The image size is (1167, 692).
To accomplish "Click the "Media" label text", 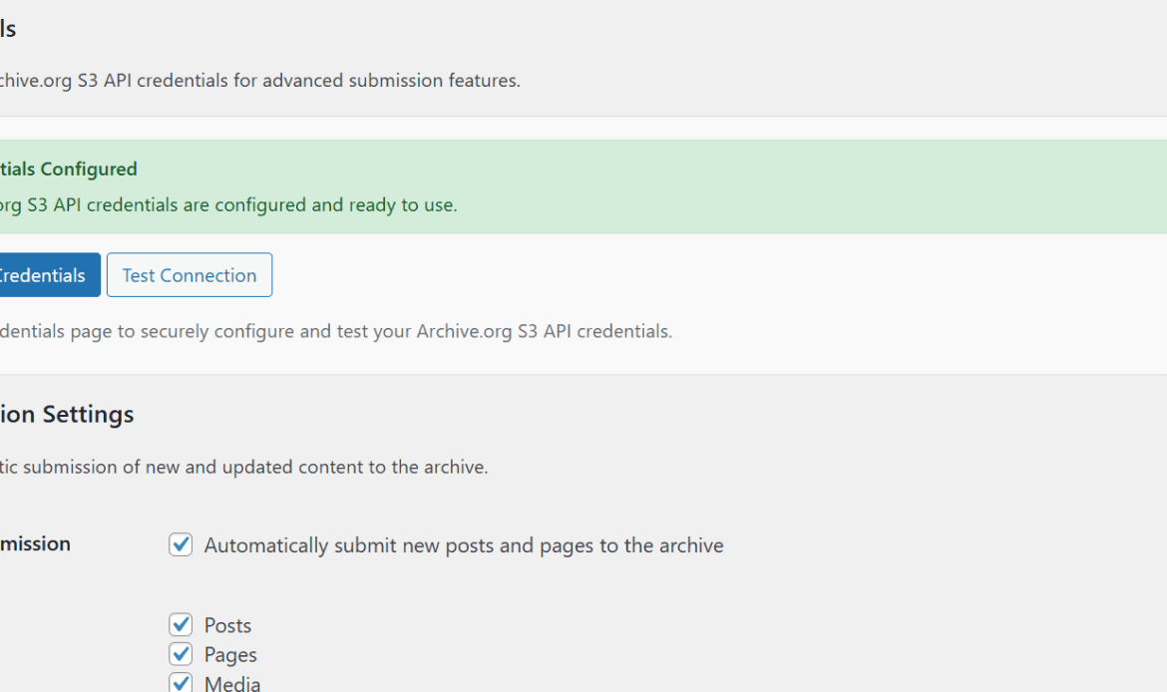I will [232, 683].
